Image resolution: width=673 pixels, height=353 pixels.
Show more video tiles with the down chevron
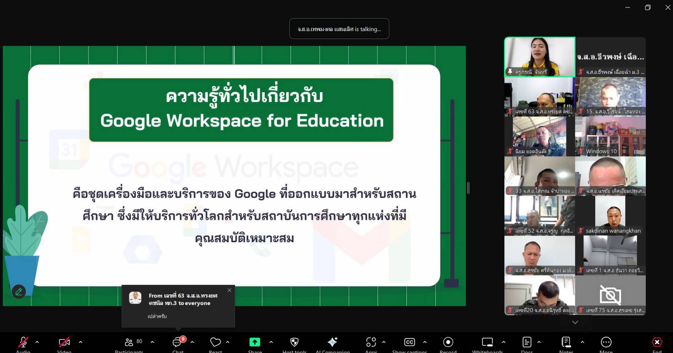pyautogui.click(x=575, y=322)
